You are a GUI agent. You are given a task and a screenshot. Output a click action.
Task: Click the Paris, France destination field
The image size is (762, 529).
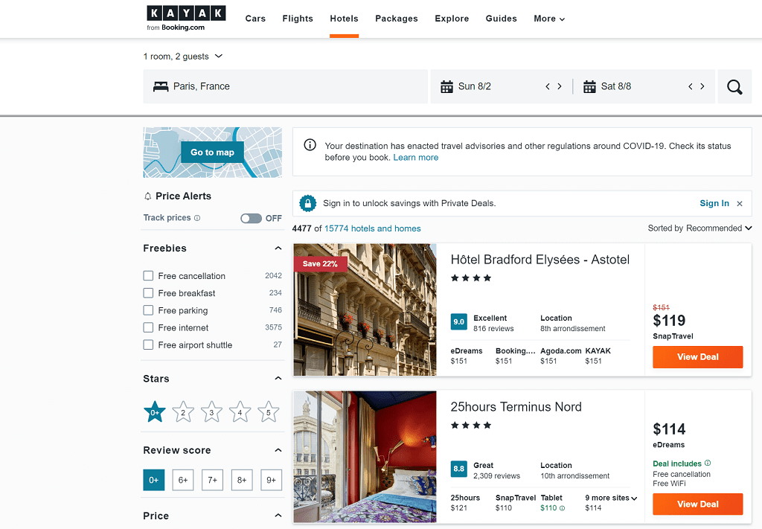pos(285,86)
